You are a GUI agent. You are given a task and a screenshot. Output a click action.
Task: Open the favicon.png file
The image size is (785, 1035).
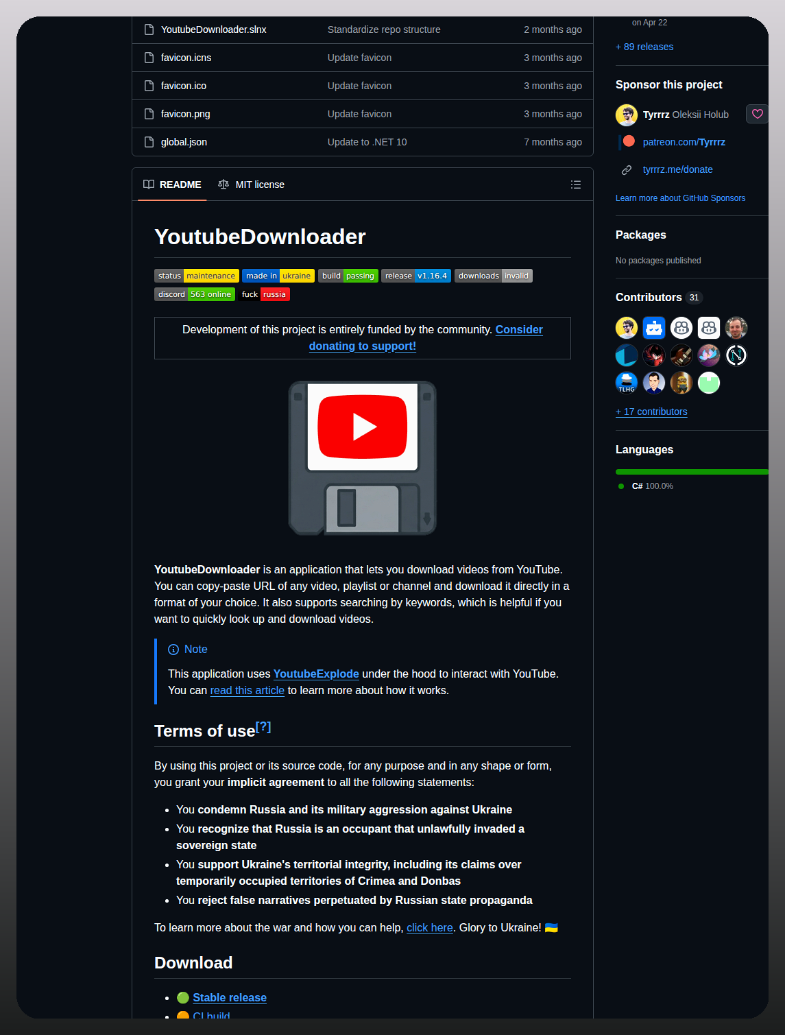[186, 114]
